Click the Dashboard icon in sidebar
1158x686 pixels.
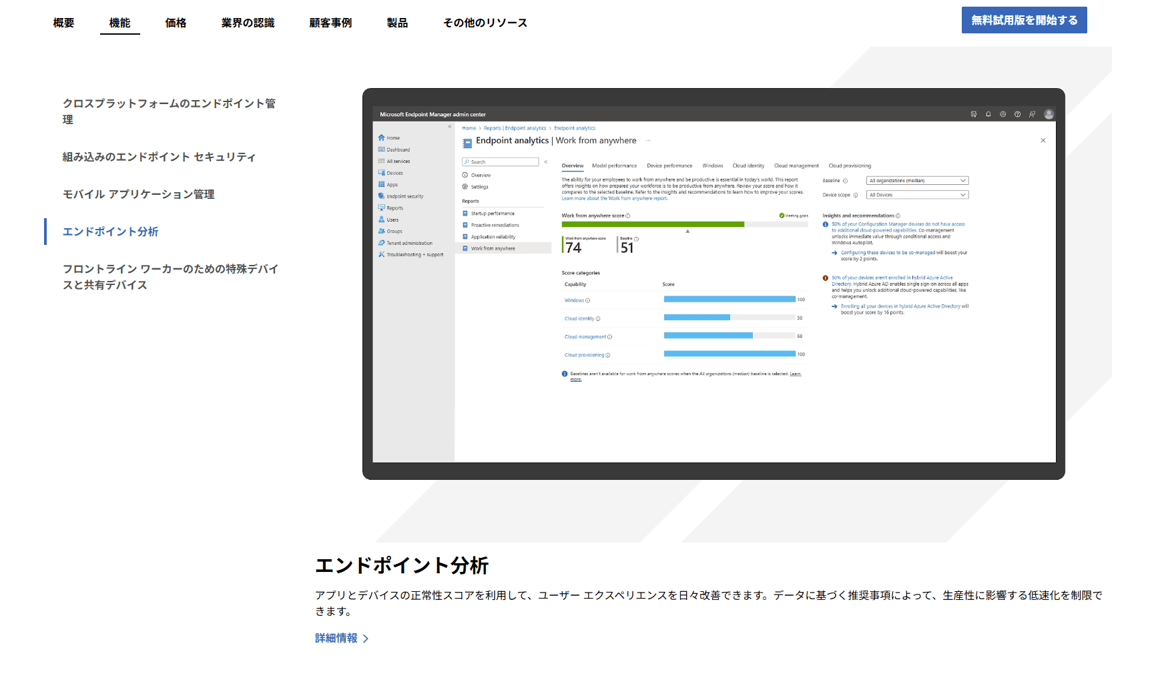[x=382, y=149]
